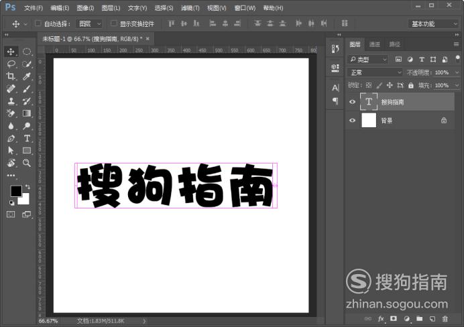This screenshot has width=464, height=327.
Task: Click the foreground color swatch
Action: tap(15, 191)
